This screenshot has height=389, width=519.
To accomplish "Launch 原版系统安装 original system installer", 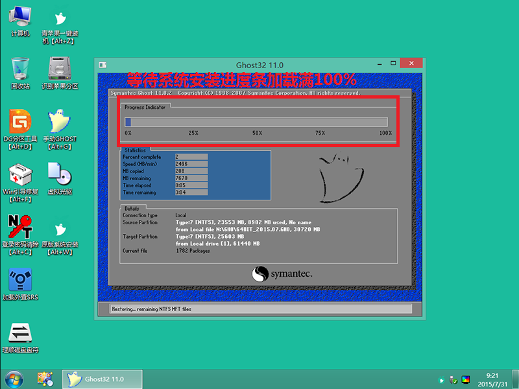I will (60, 228).
